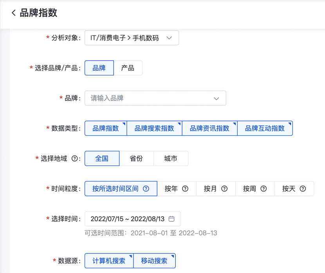Click help icon beside 按年
Screen dimensions: 325x273
[x=185, y=189]
